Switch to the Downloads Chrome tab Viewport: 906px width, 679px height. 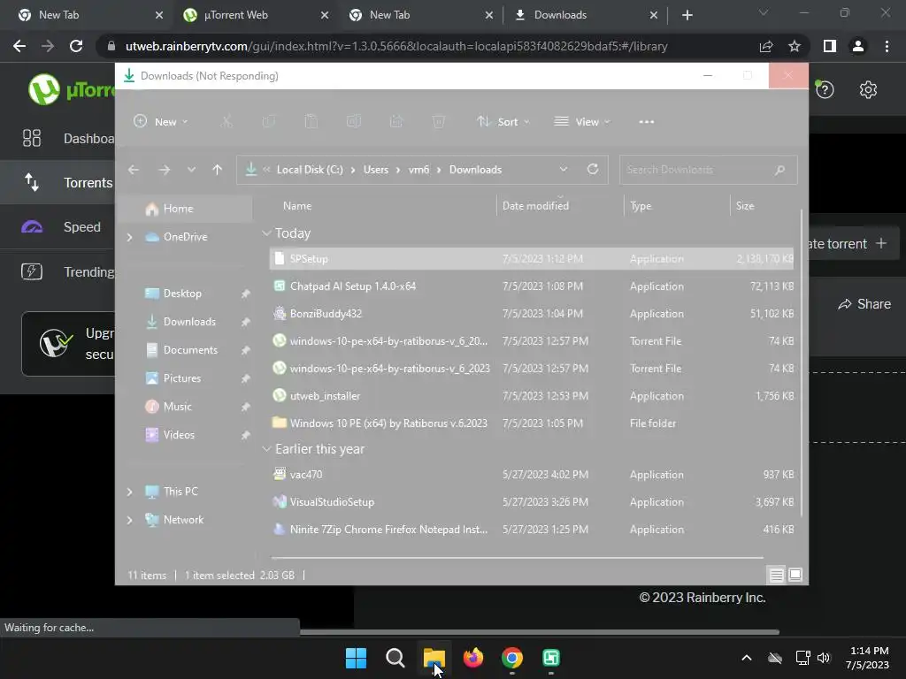[x=585, y=15]
